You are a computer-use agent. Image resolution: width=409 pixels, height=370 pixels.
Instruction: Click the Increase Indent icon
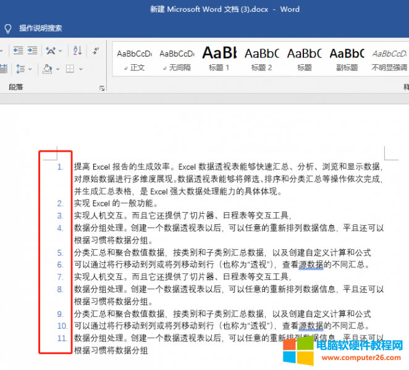[32, 51]
